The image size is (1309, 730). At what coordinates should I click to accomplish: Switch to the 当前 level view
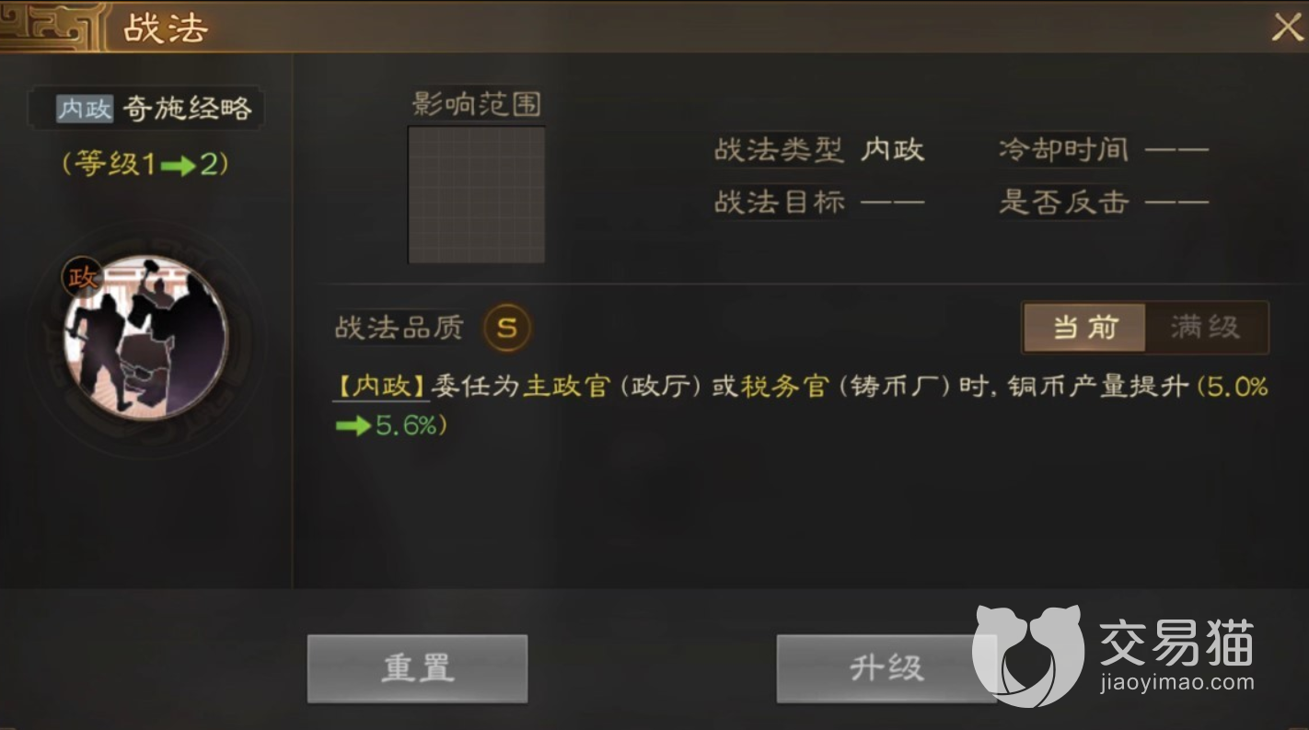(x=1084, y=328)
